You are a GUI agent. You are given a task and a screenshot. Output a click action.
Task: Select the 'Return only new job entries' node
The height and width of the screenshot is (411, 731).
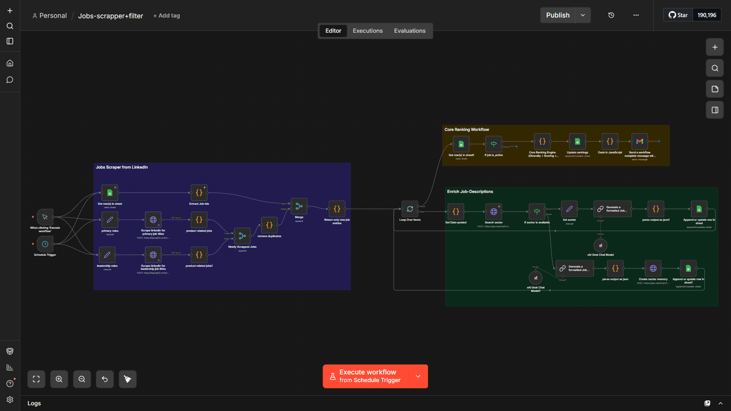pyautogui.click(x=337, y=209)
